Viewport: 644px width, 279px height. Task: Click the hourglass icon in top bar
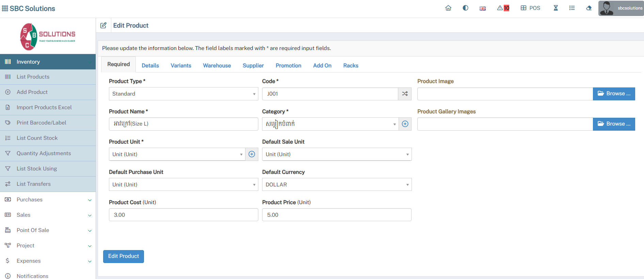556,8
